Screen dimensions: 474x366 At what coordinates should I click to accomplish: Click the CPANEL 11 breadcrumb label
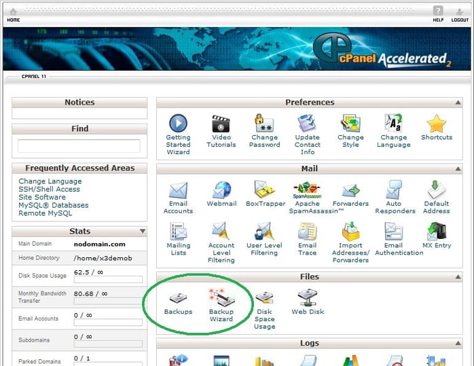coord(34,77)
